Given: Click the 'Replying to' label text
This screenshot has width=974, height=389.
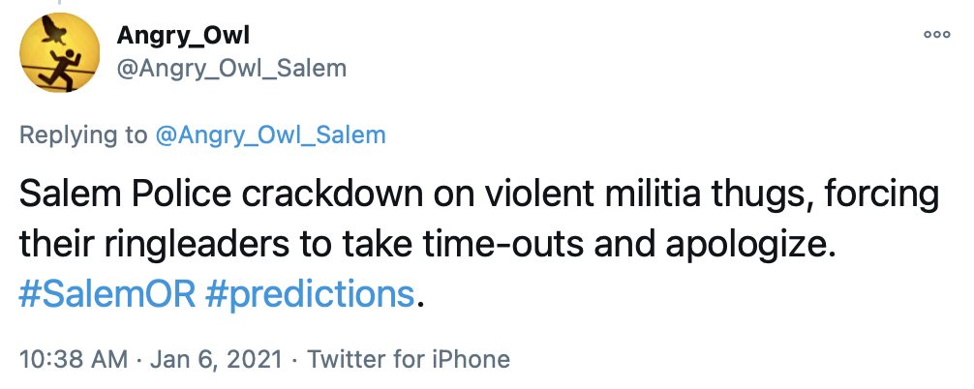Looking at the screenshot, I should (x=83, y=135).
